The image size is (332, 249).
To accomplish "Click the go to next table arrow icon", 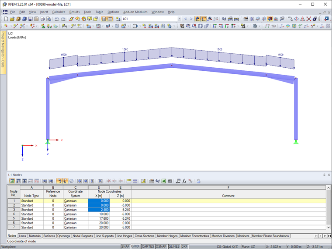I will (51, 181).
